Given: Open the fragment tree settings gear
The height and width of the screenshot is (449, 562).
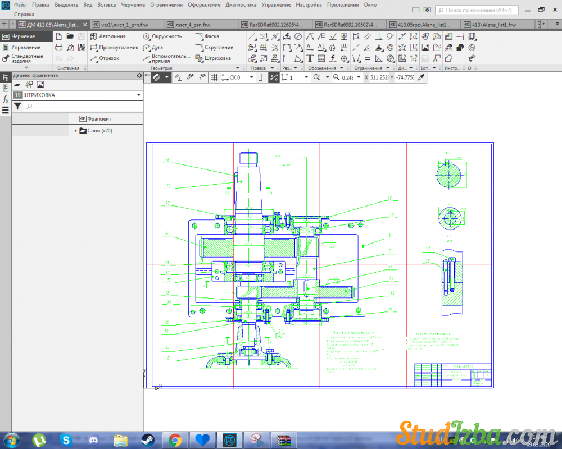Looking at the screenshot, I should point(139,75).
